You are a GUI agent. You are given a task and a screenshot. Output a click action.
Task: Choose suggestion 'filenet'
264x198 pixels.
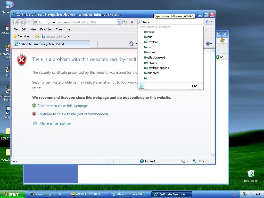(x=170, y=47)
